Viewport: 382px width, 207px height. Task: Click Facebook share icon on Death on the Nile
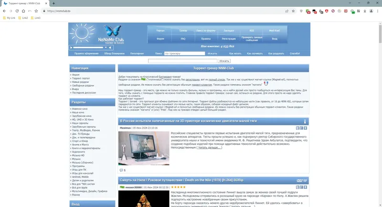[x=301, y=187]
